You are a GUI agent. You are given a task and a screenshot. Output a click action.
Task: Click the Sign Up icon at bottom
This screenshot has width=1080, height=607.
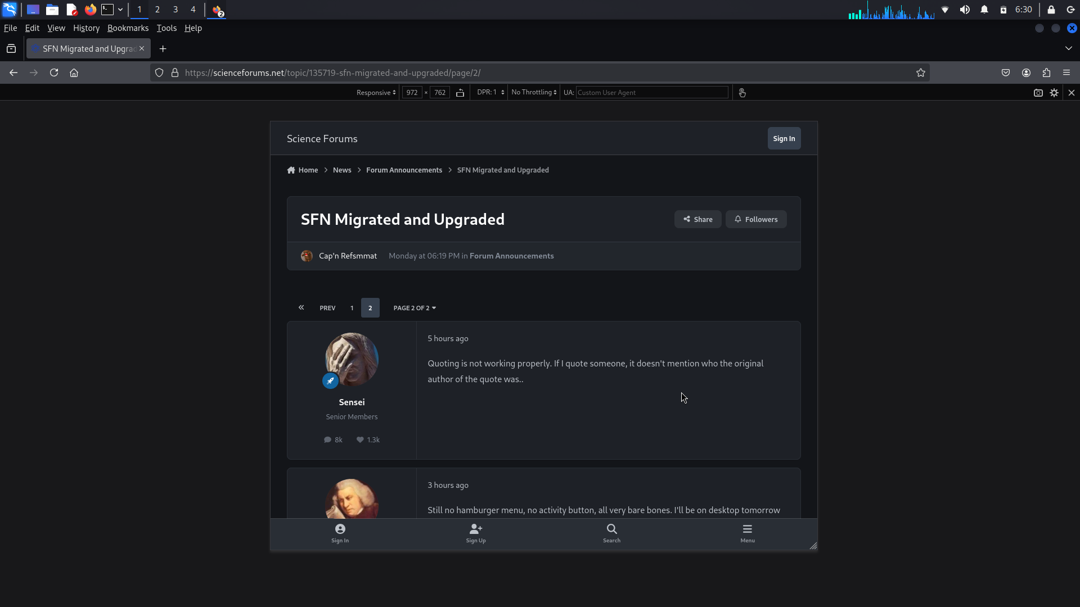(475, 533)
